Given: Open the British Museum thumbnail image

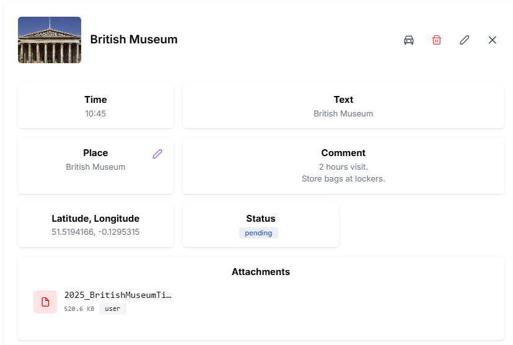Looking at the screenshot, I should (50, 40).
